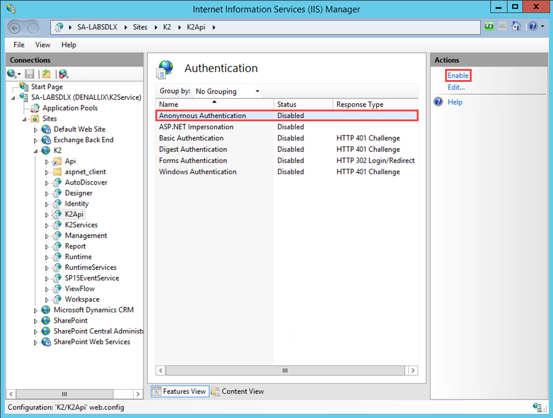553x418 pixels.
Task: Expand the Exchange Back End node
Action: [36, 140]
